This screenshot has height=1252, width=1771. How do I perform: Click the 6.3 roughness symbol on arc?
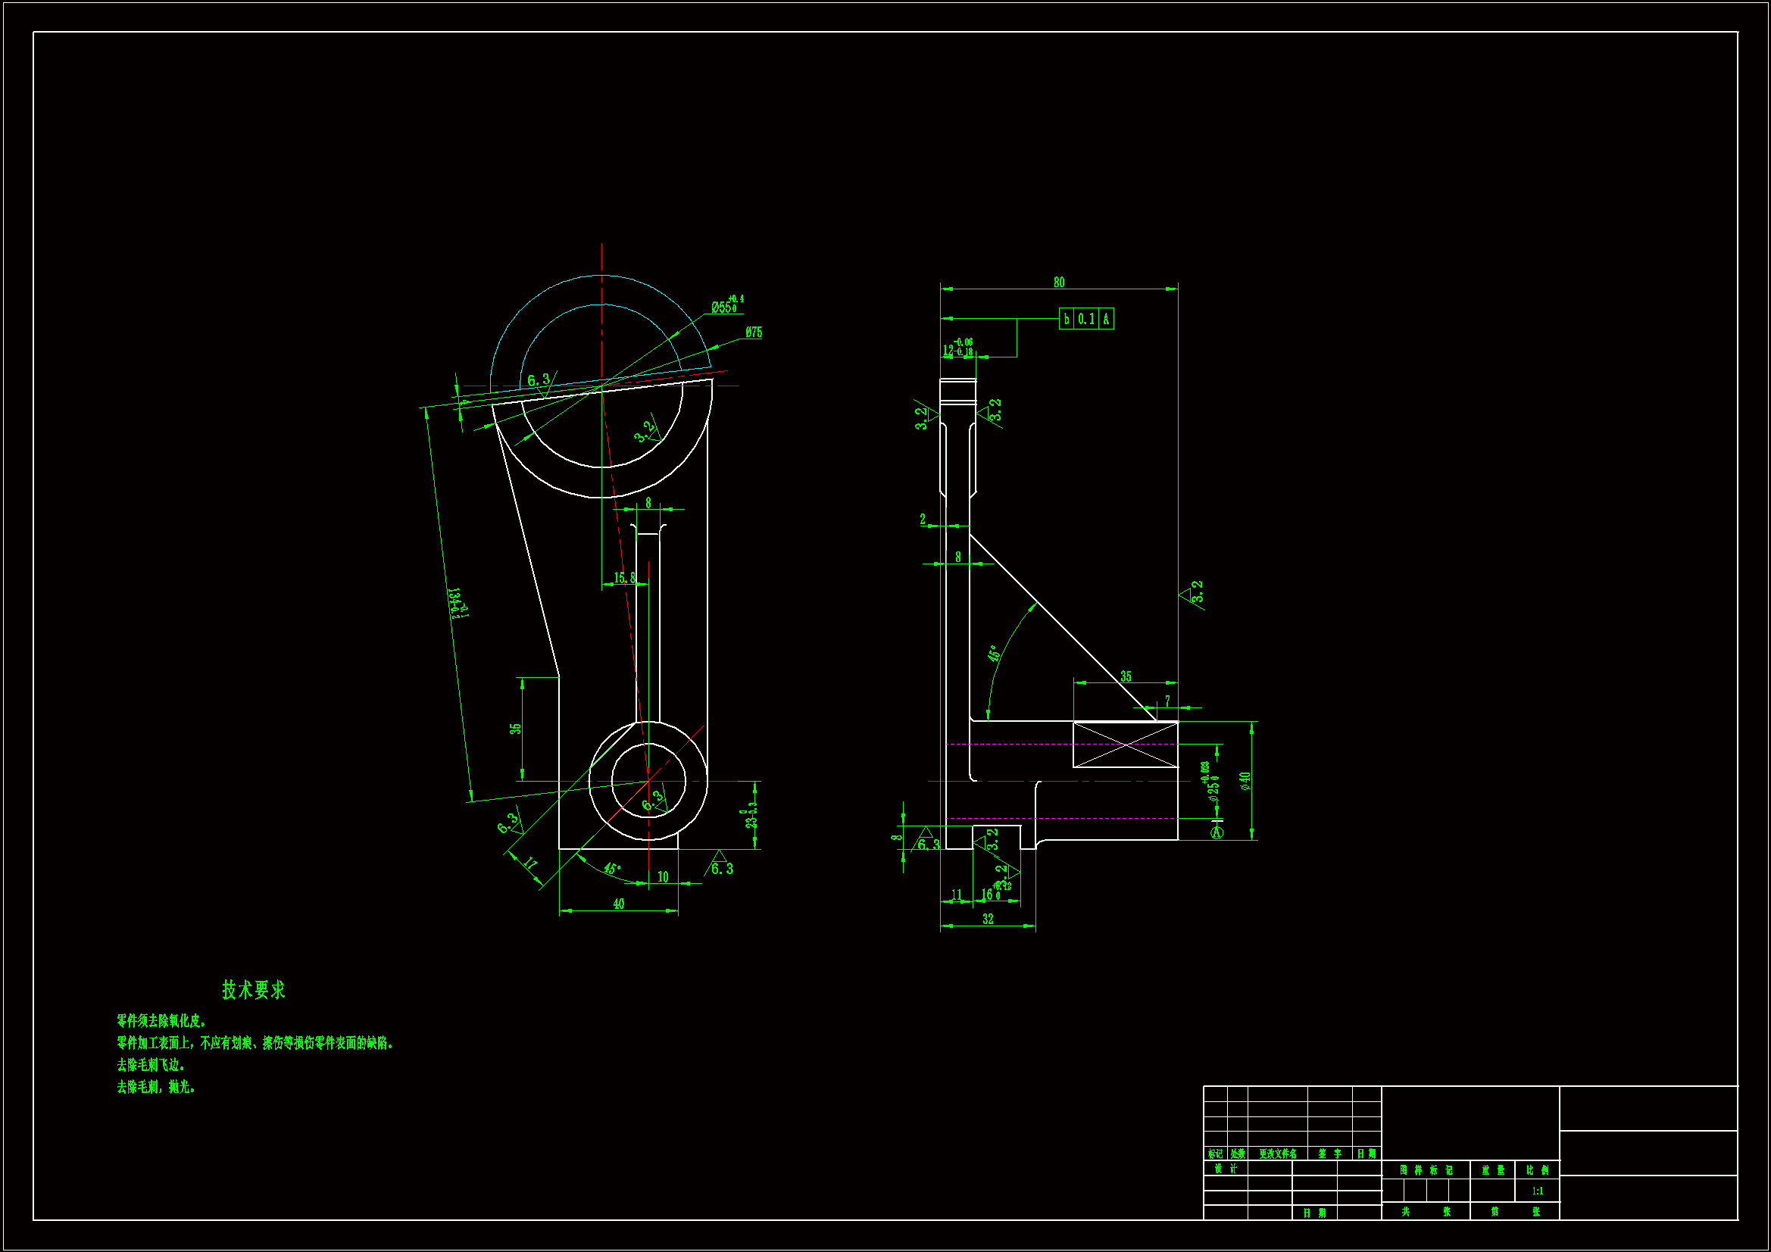coord(539,380)
